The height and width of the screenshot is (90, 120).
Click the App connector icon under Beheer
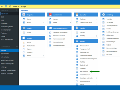pos(77,71)
